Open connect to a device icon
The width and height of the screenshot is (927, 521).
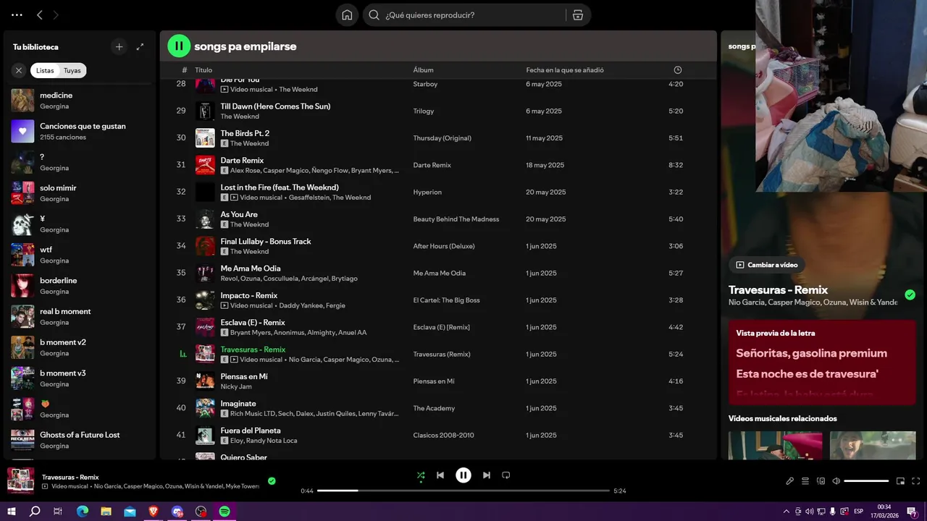pyautogui.click(x=821, y=481)
